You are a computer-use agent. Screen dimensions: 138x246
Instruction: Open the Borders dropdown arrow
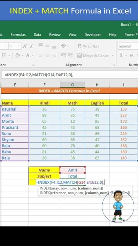pos(9,55)
